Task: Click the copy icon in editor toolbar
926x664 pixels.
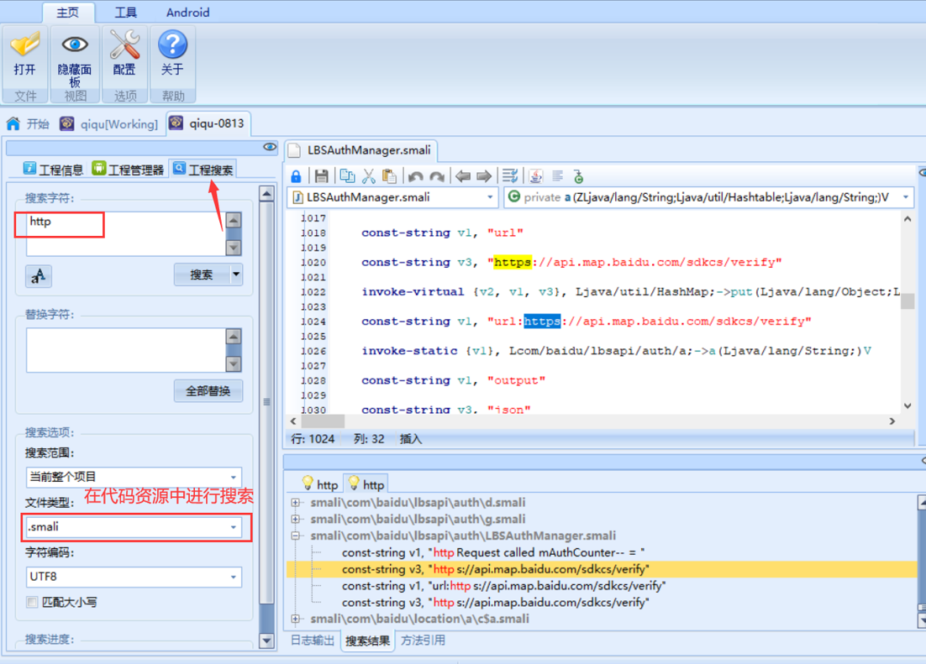Action: [x=347, y=176]
